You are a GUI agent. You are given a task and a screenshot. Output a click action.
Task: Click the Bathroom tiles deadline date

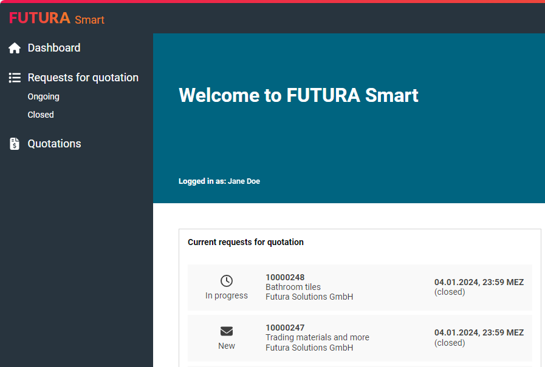(479, 282)
